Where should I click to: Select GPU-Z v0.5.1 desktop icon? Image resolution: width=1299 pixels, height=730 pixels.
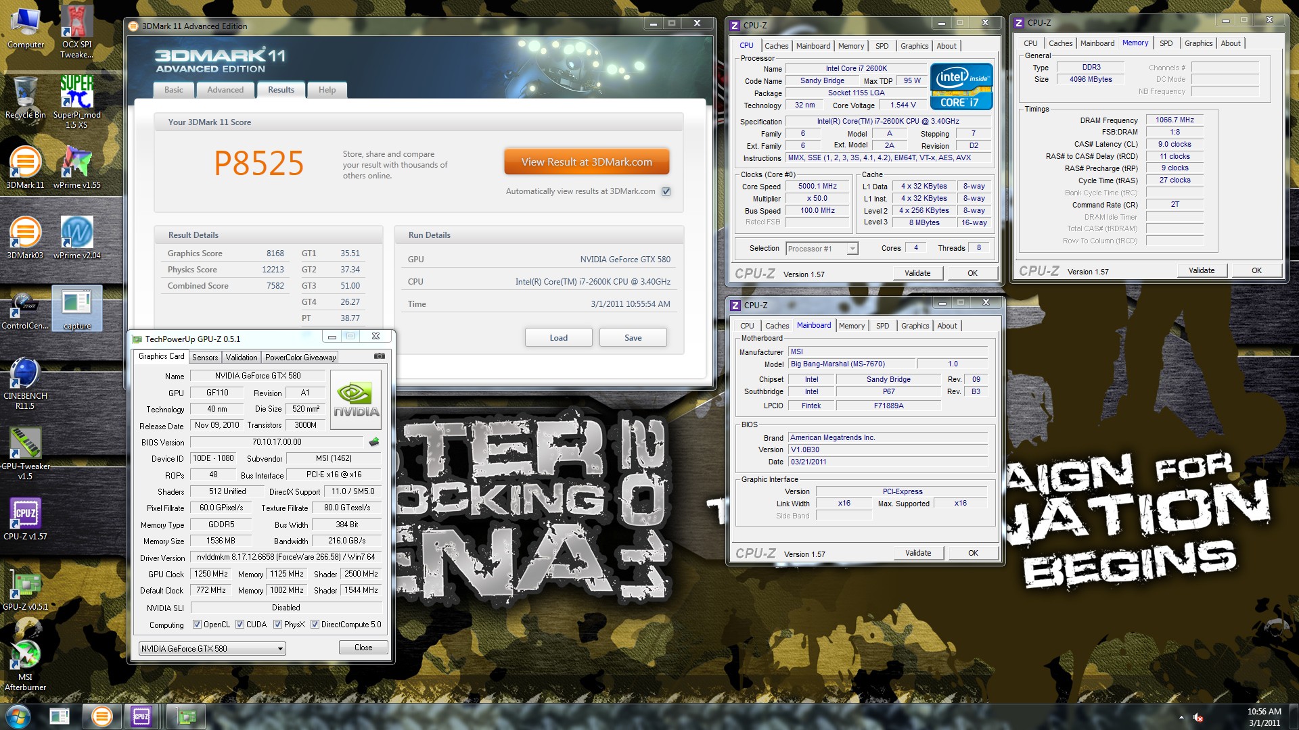click(x=26, y=589)
